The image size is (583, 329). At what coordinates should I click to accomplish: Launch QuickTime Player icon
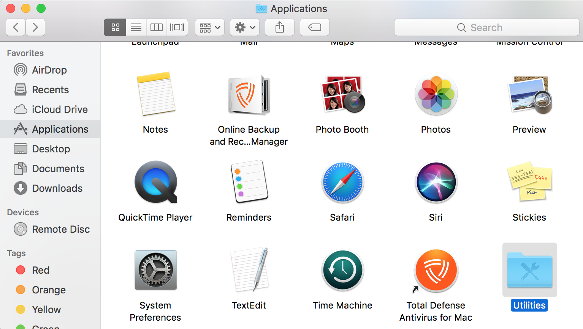pos(156,182)
